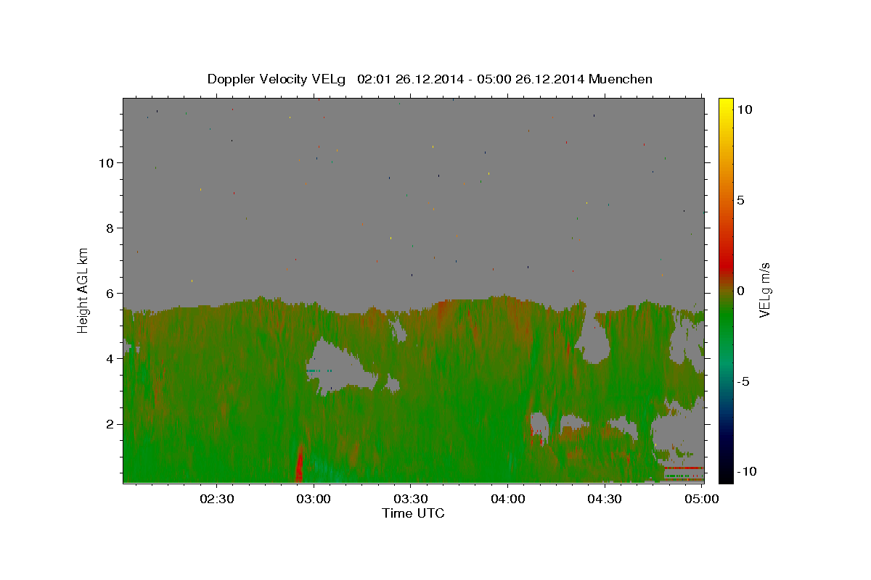Click the colorbar value 0
The height and width of the screenshot is (580, 871).
[740, 291]
